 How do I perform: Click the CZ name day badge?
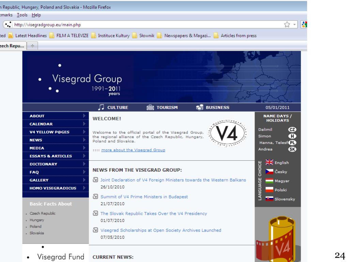tap(292, 129)
